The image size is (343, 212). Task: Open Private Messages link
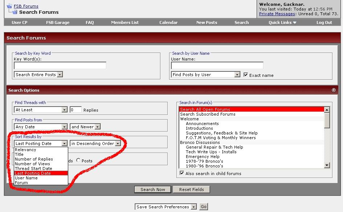coord(277,14)
